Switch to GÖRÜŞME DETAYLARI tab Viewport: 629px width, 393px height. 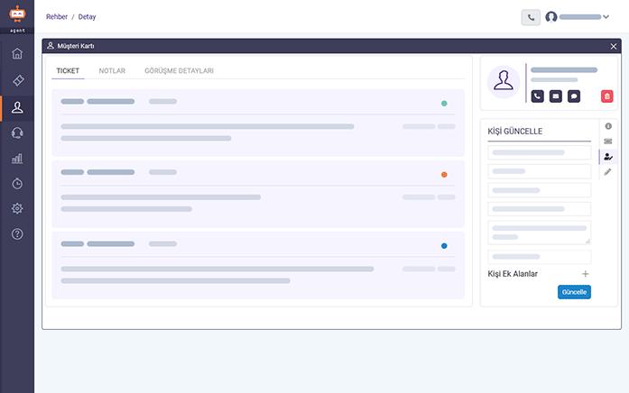[x=179, y=71]
